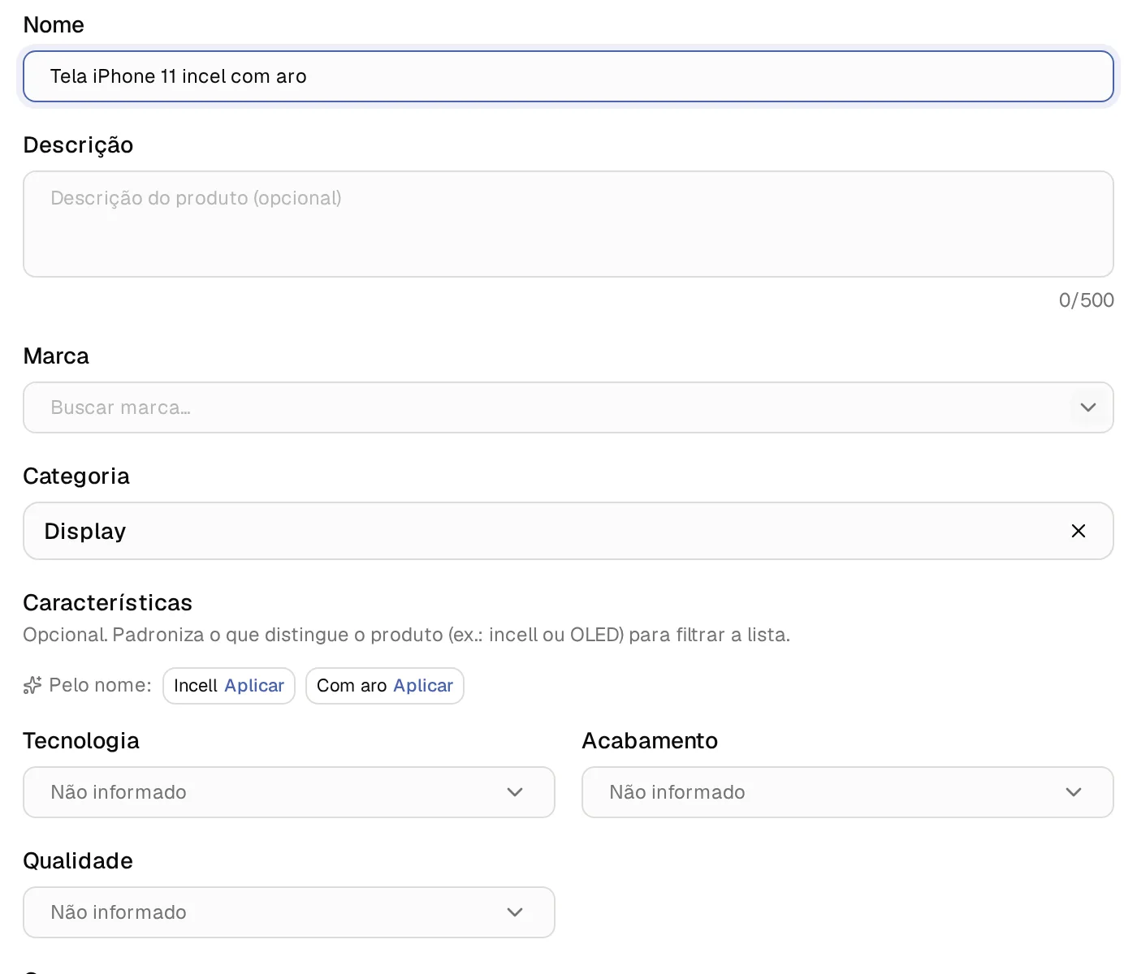1137x974 pixels.
Task: Click the 0/500 character counter
Action: 1086,300
